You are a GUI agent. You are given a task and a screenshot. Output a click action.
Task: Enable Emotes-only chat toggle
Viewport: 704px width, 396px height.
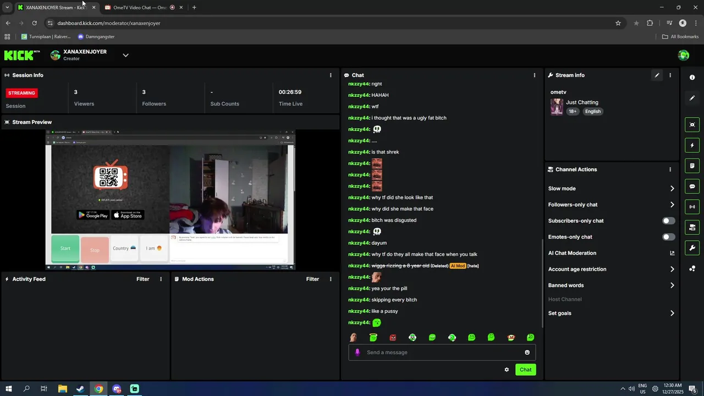(x=669, y=237)
